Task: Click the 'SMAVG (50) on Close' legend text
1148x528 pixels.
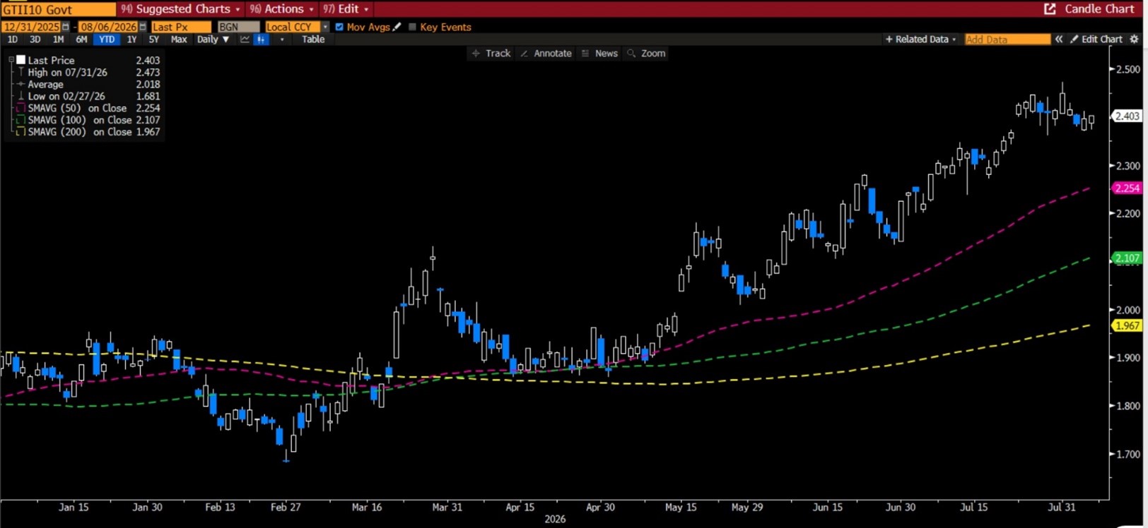Action: (77, 108)
